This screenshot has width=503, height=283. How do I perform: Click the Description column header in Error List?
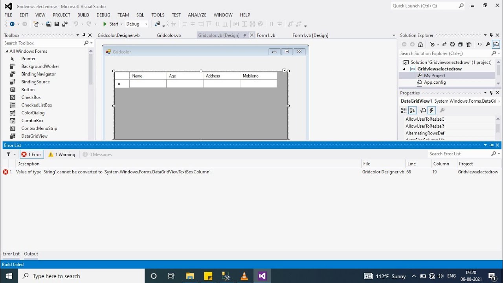(188, 164)
